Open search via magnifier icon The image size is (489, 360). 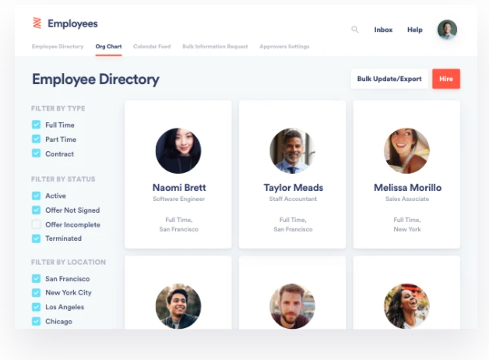pos(355,30)
